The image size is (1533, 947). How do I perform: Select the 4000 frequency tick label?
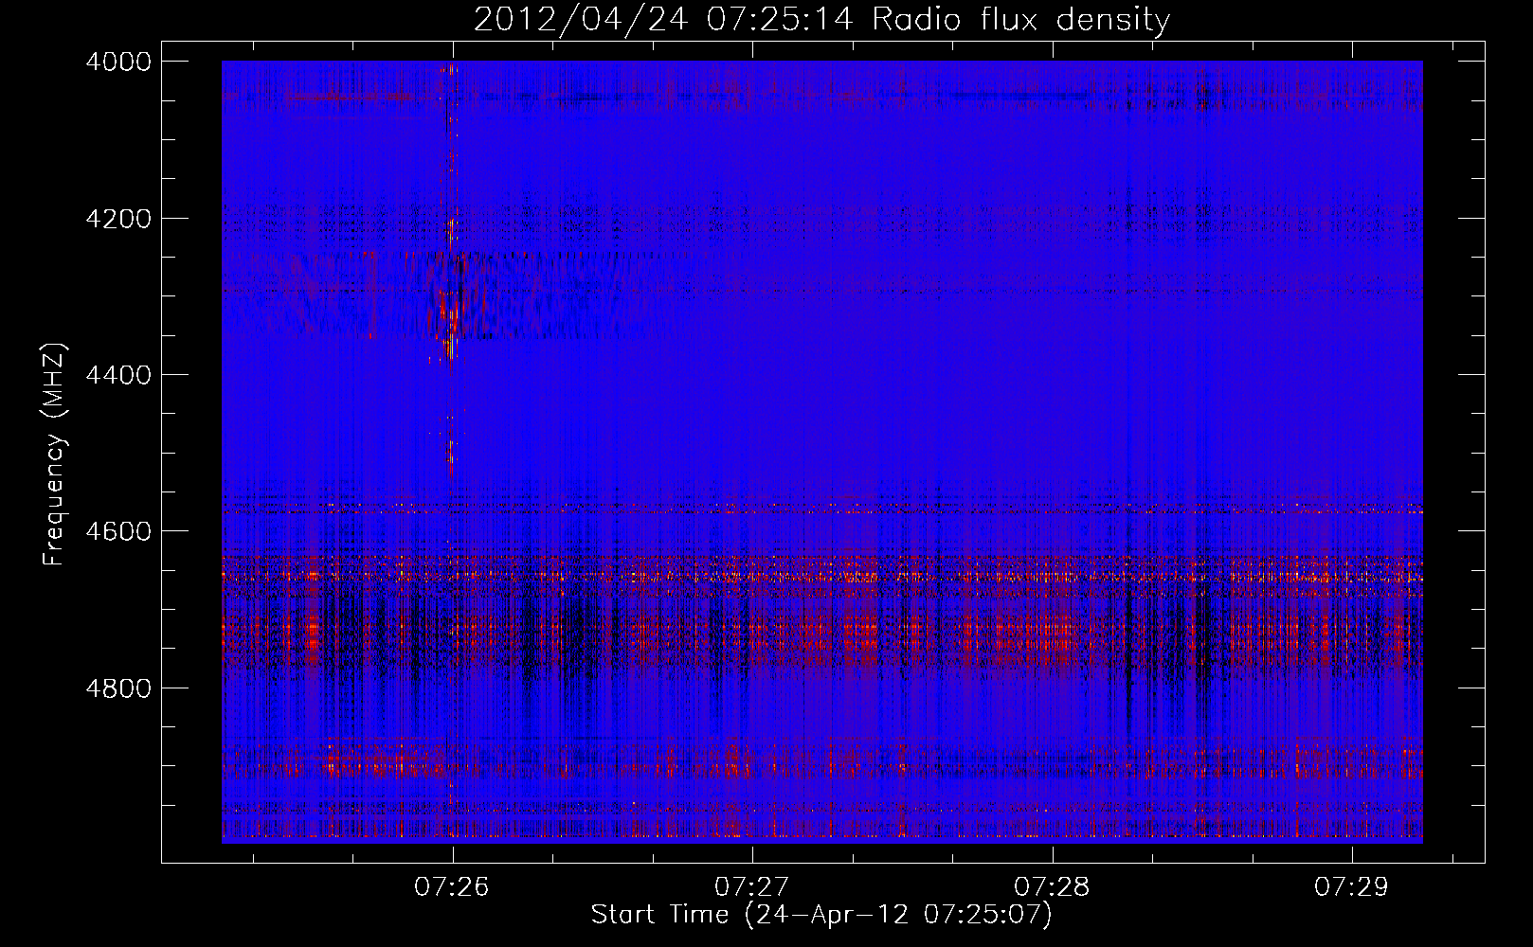tap(118, 62)
